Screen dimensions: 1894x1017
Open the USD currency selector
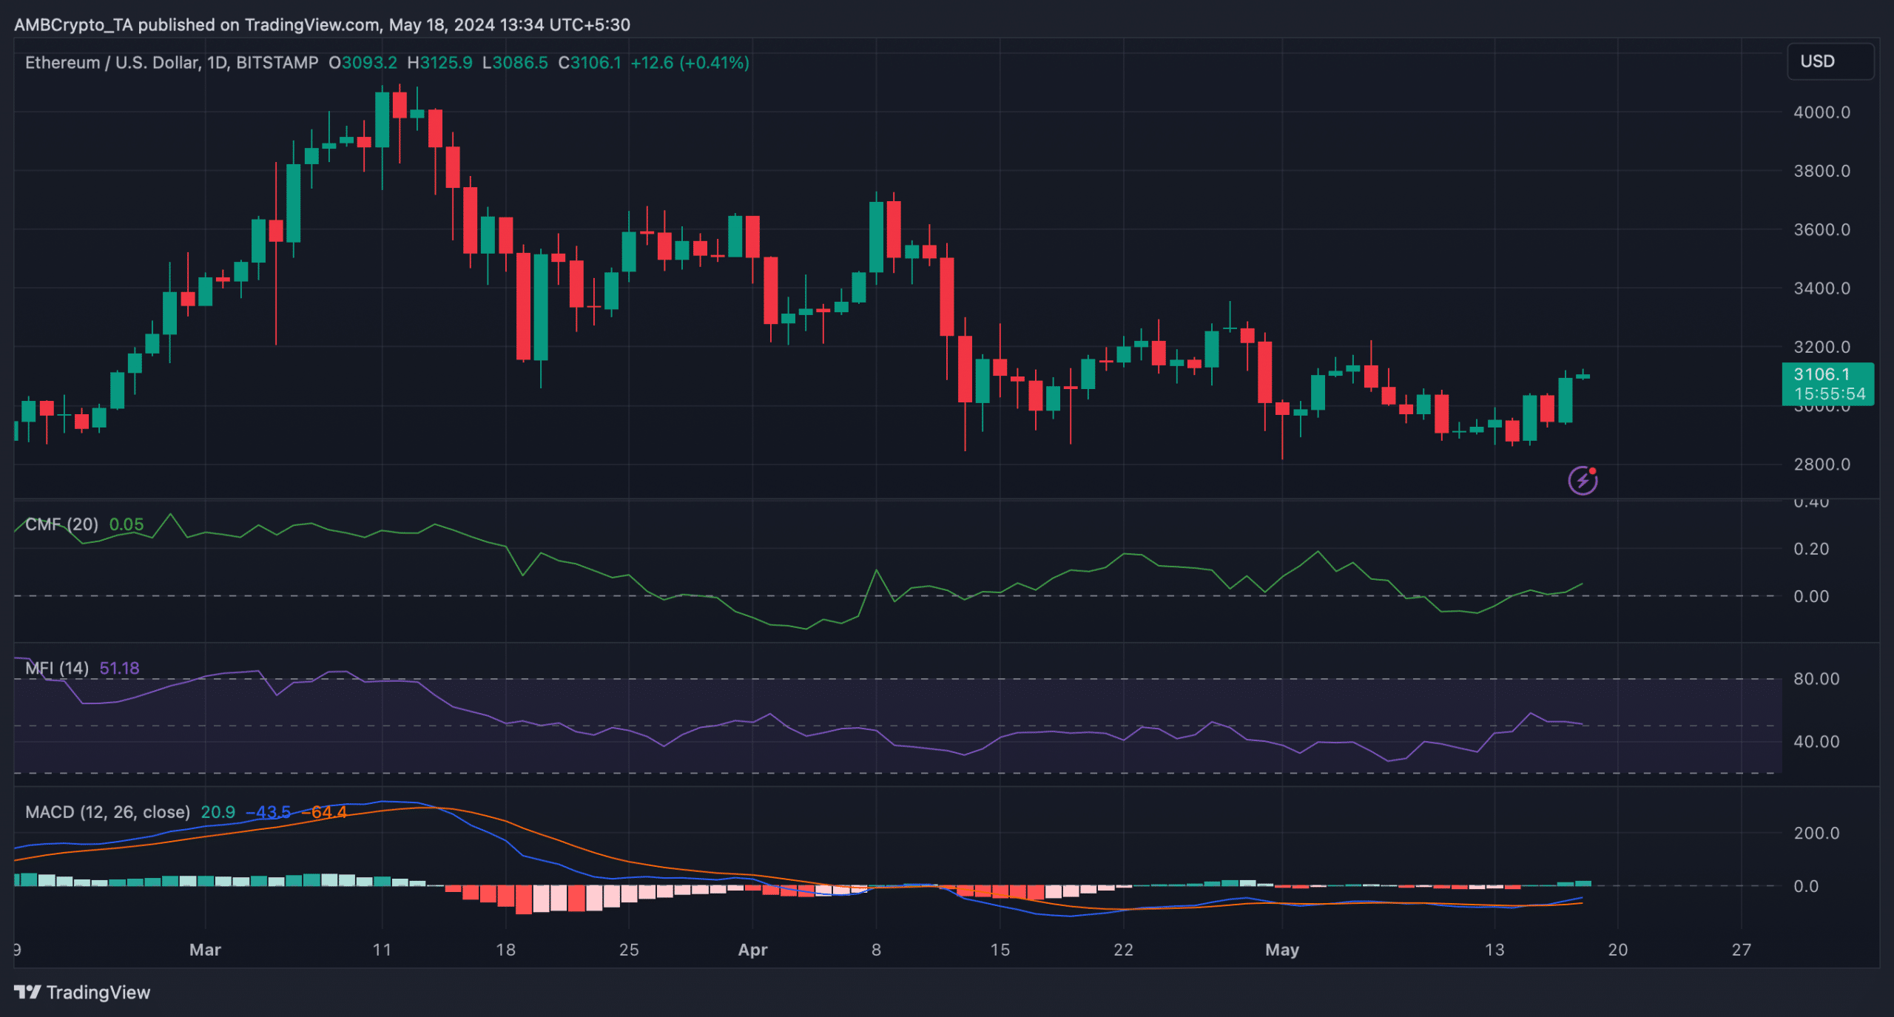tap(1830, 61)
